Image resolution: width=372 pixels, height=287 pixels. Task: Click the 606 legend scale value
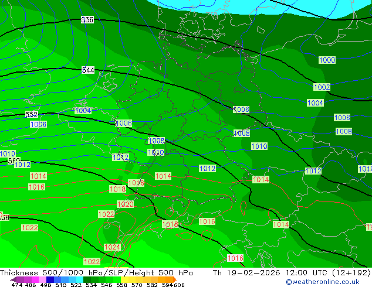[x=179, y=285]
